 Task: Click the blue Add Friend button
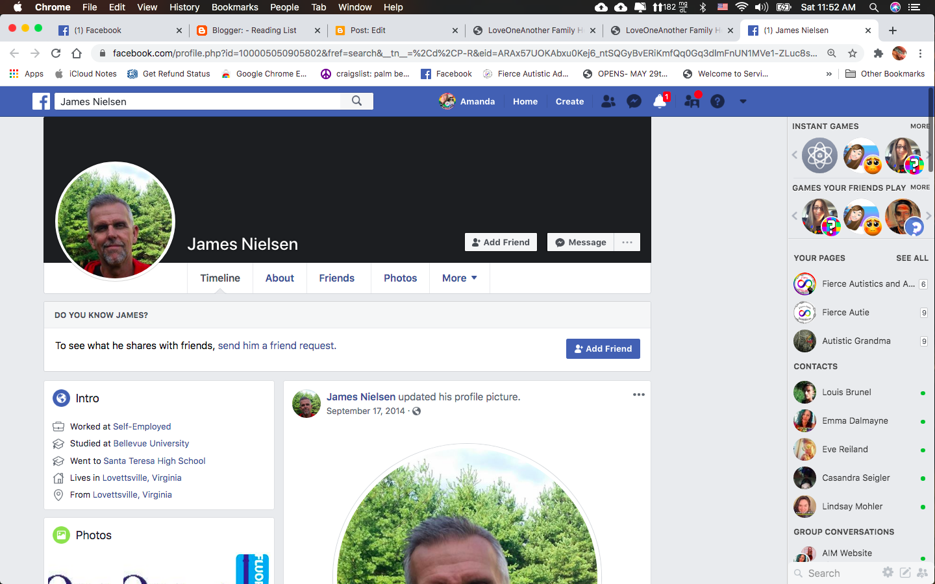[603, 348]
